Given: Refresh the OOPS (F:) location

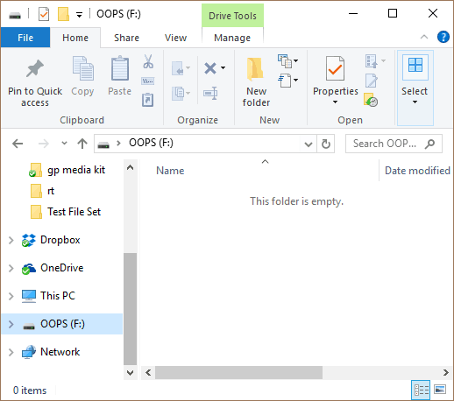Looking at the screenshot, I should click(326, 144).
